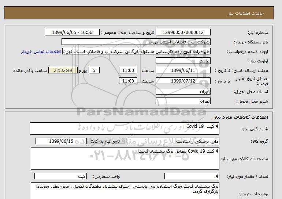Click the section title اطلاعات کالاهای مورد نیاز
The image size is (282, 199).
[x=241, y=117]
